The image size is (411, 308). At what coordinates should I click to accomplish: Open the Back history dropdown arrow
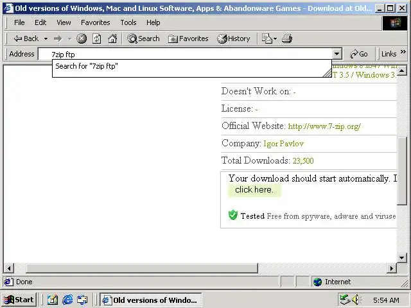click(x=46, y=38)
